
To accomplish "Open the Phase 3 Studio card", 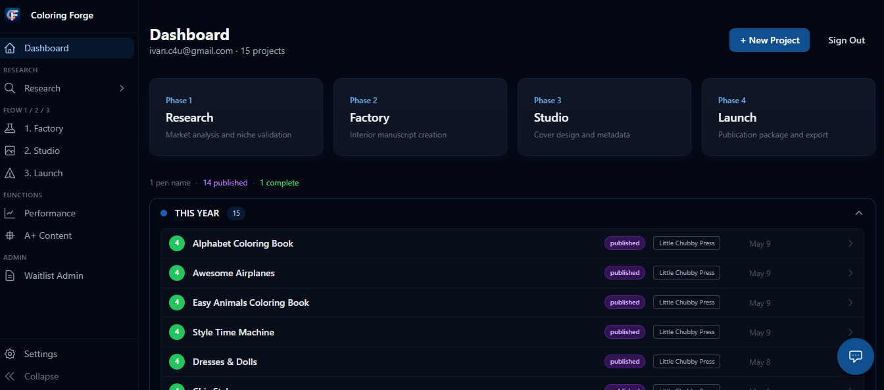I will 604,117.
